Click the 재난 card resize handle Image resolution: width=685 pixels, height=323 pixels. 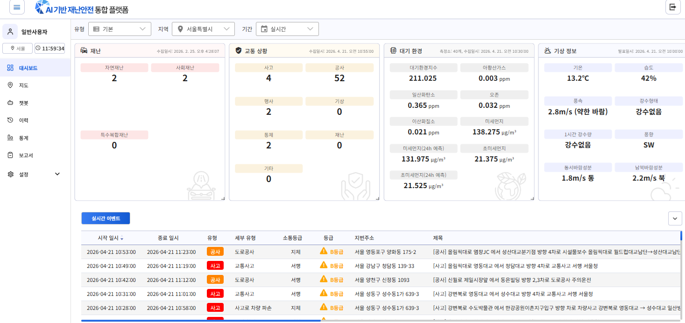click(222, 198)
